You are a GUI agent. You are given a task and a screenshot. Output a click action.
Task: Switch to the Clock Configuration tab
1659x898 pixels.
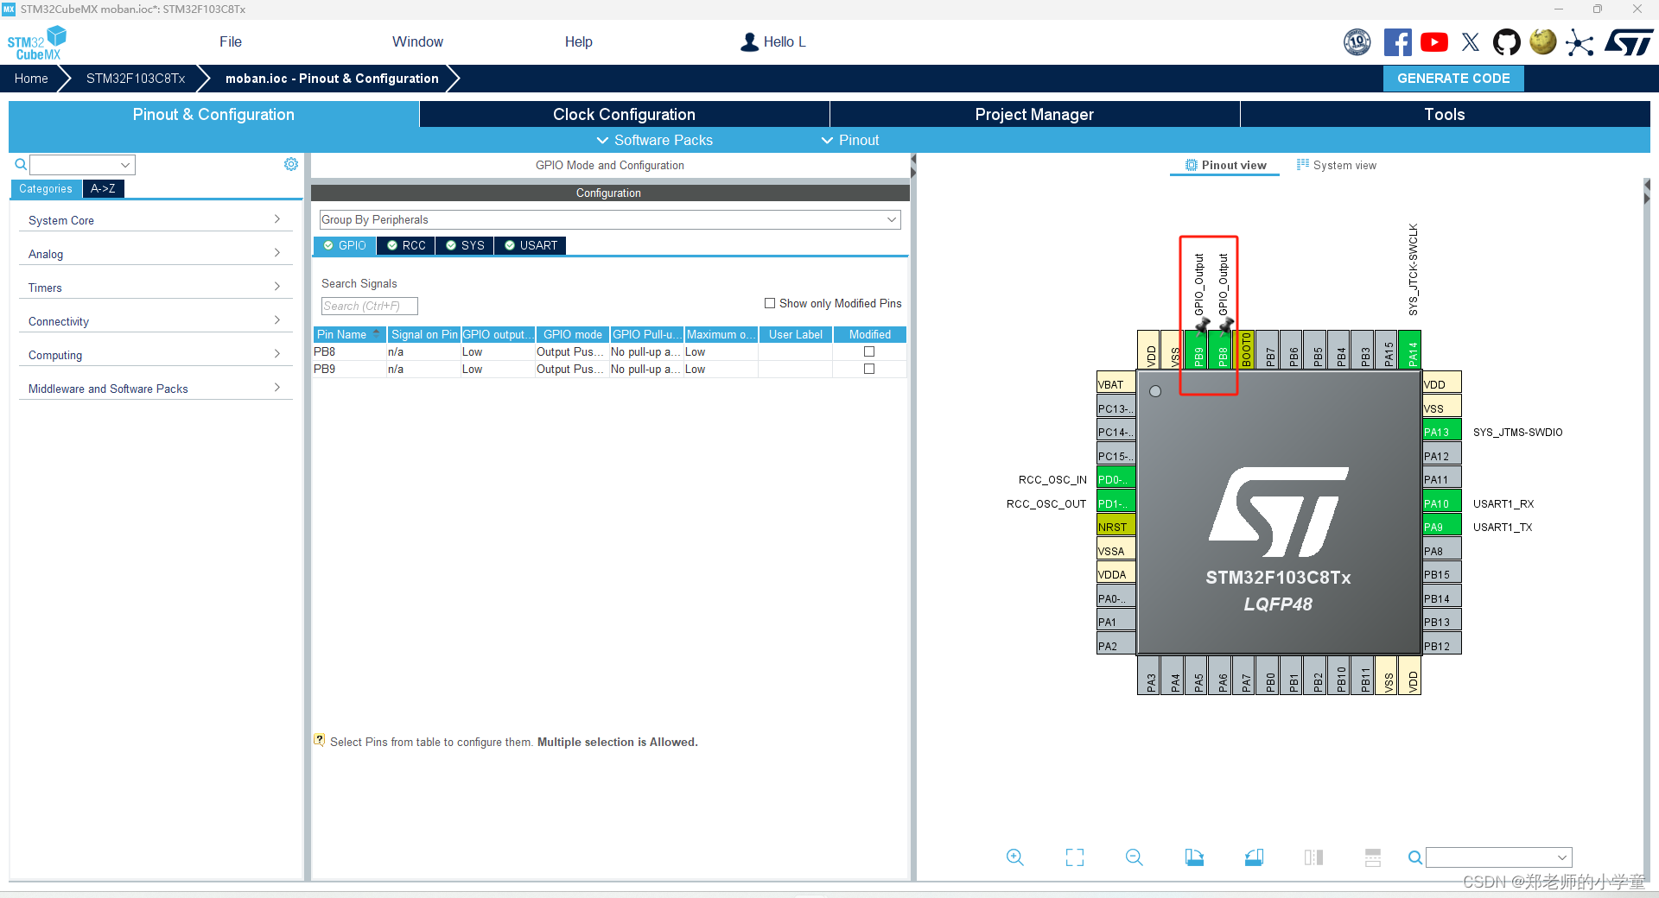point(624,114)
